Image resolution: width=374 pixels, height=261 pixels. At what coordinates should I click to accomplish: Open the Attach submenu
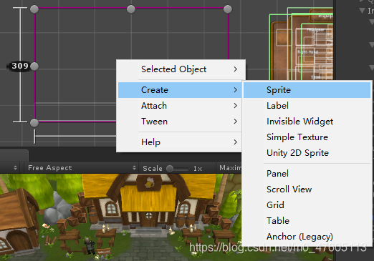[181, 106]
